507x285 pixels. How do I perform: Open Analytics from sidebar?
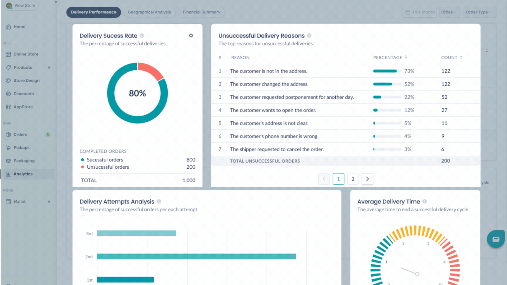23,174
